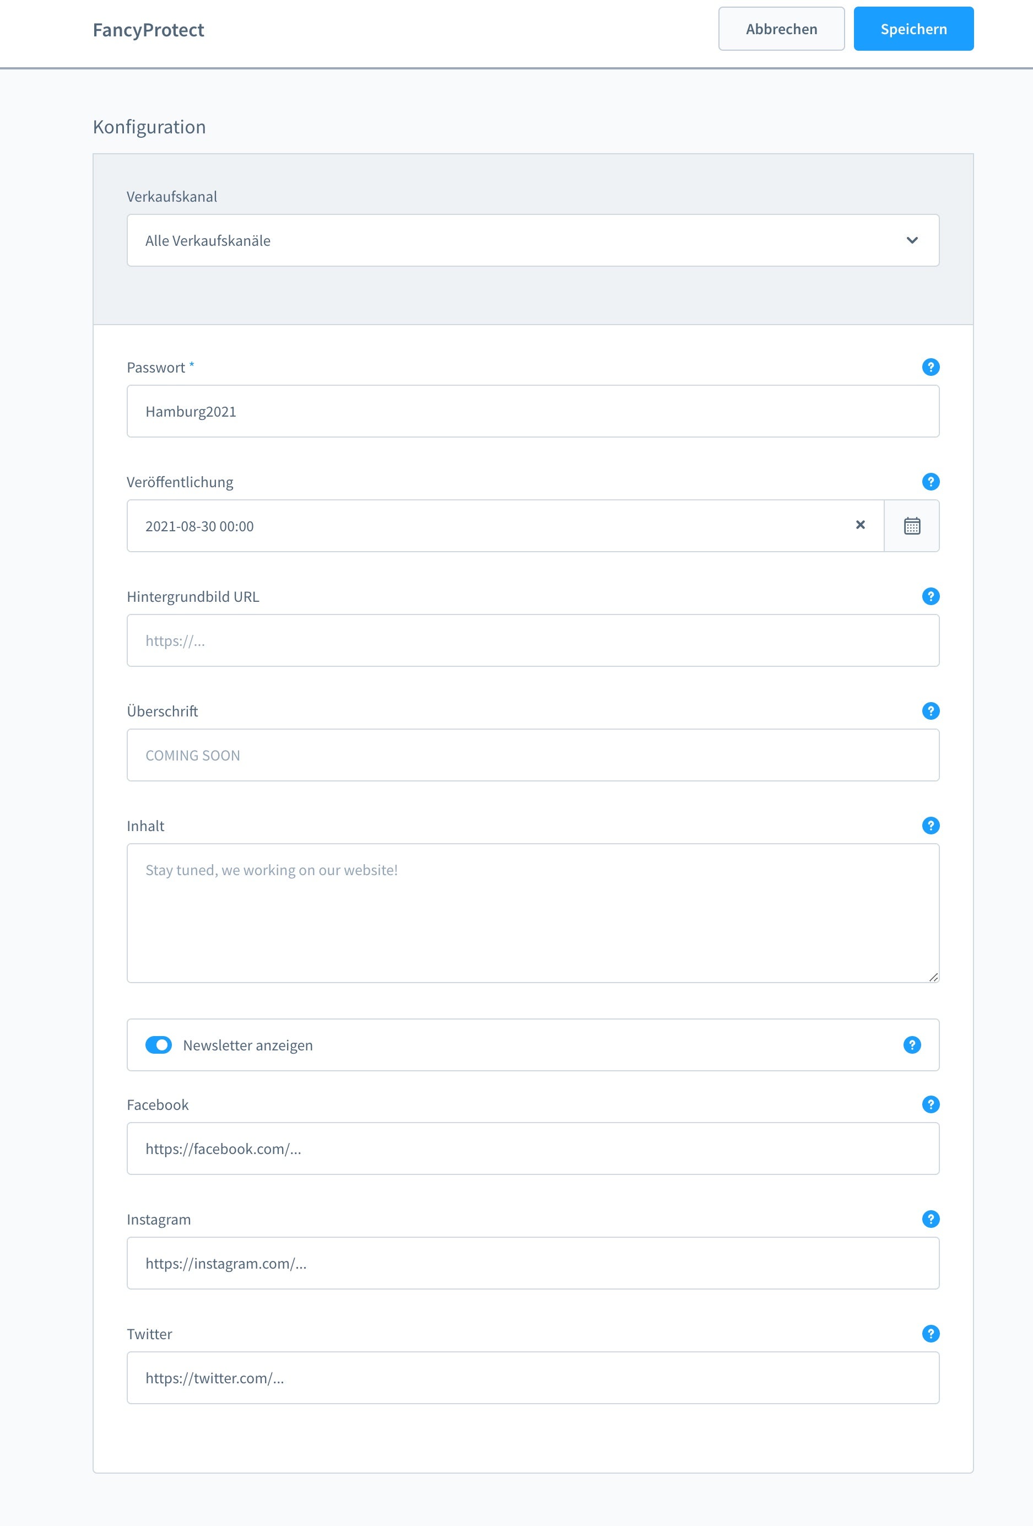Expand the Verkaufskanal dropdown

point(533,240)
